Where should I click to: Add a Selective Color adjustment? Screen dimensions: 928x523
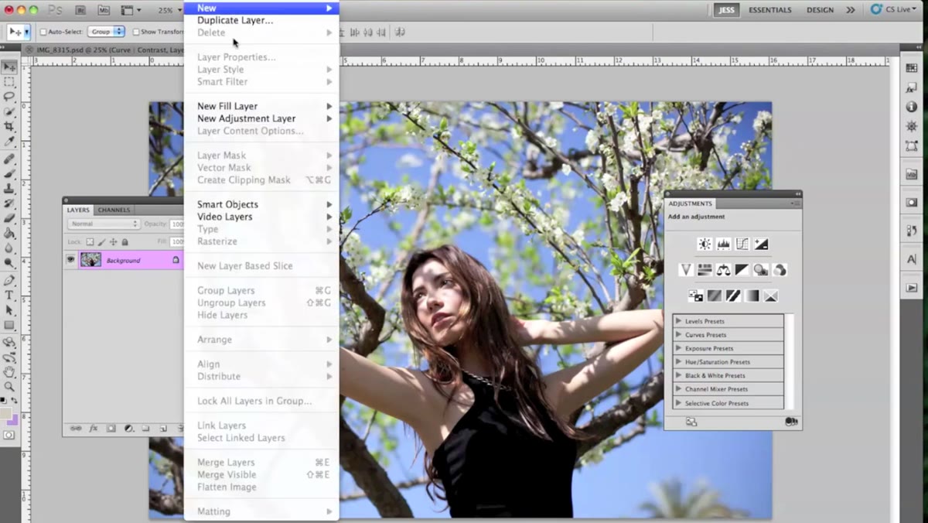click(771, 296)
